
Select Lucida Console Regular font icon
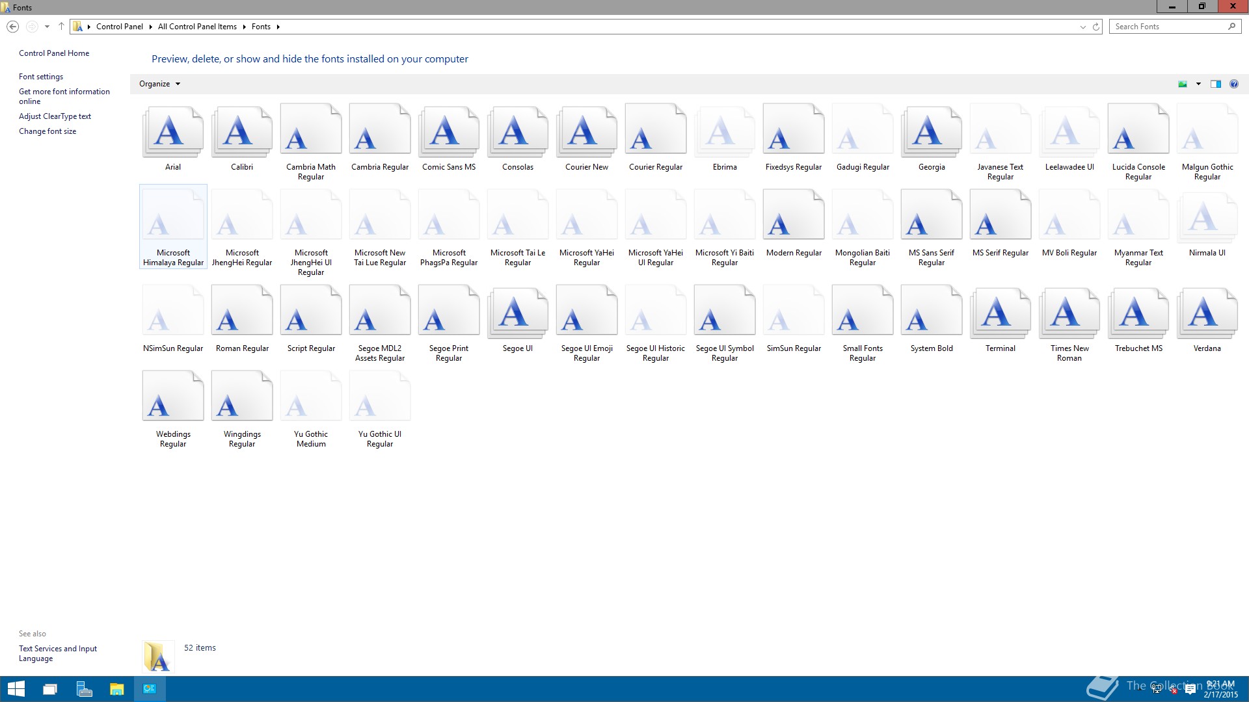[x=1138, y=129]
